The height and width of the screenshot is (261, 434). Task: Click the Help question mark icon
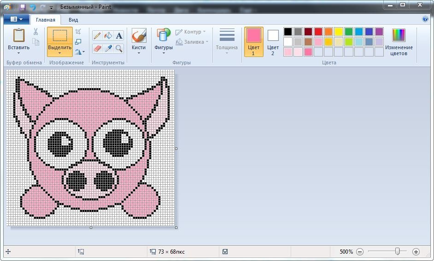(425, 19)
